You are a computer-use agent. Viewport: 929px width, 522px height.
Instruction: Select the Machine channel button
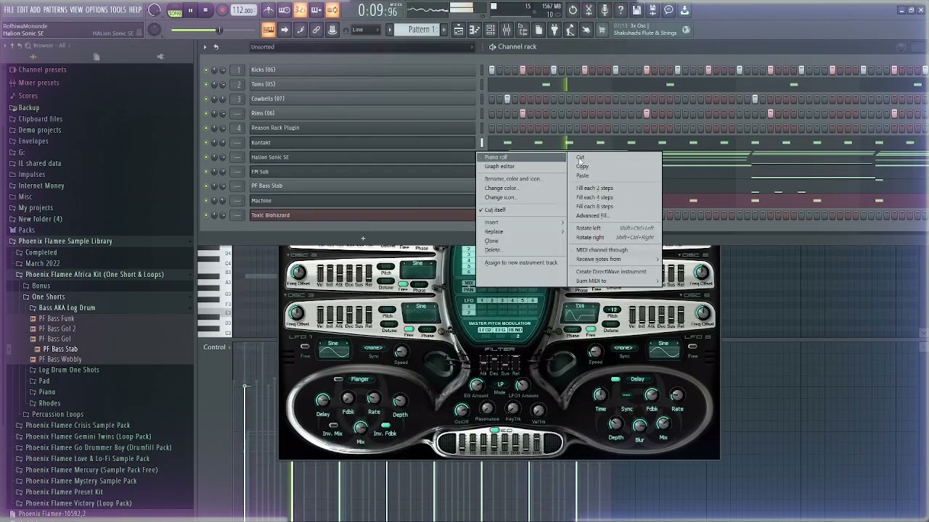pyautogui.click(x=362, y=200)
